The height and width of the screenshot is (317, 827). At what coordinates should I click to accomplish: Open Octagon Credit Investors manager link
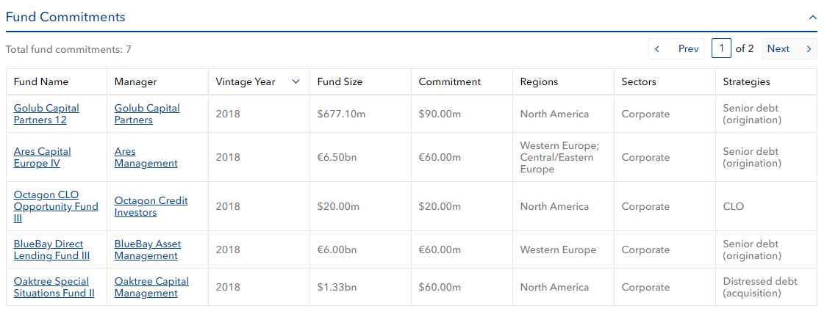tap(151, 206)
